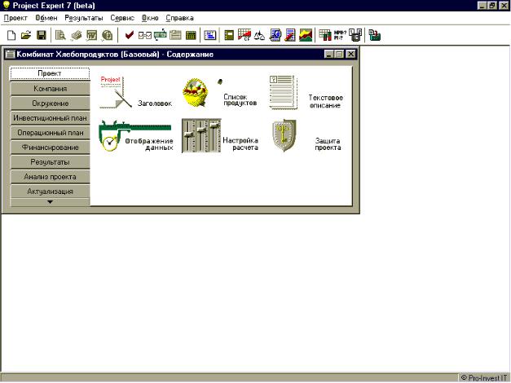Open the Сервис menu
The height and width of the screenshot is (383, 511).
(x=122, y=18)
